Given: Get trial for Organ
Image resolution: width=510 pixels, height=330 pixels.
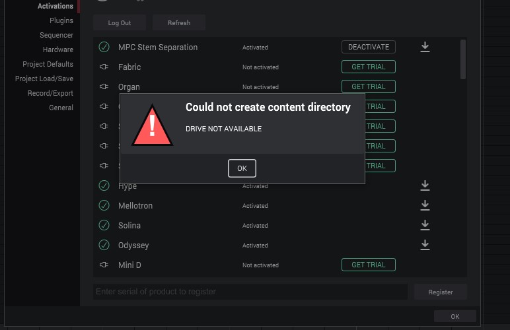Looking at the screenshot, I should pos(369,86).
